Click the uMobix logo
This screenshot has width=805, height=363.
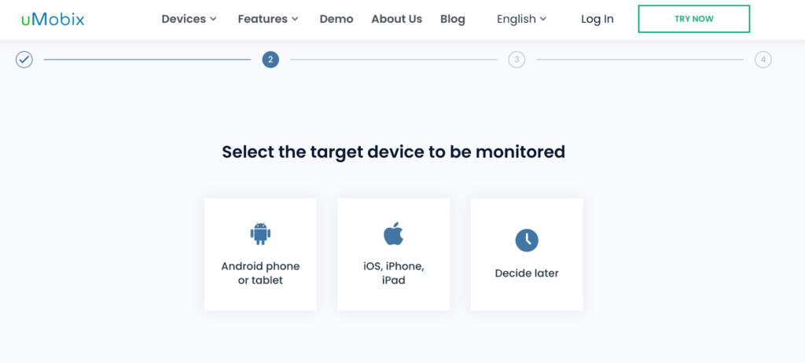(x=53, y=19)
